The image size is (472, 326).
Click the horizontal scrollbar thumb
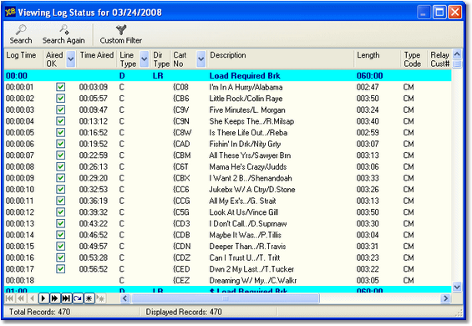tap(226, 298)
